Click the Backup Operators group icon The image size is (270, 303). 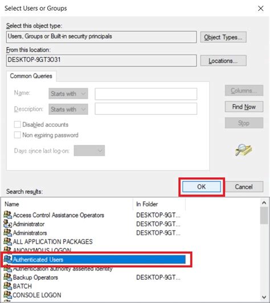coord(8,277)
